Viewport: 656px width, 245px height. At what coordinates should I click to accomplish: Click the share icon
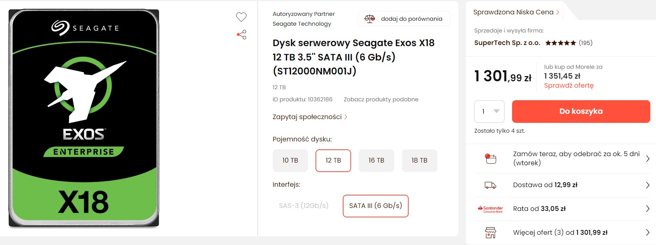point(242,35)
